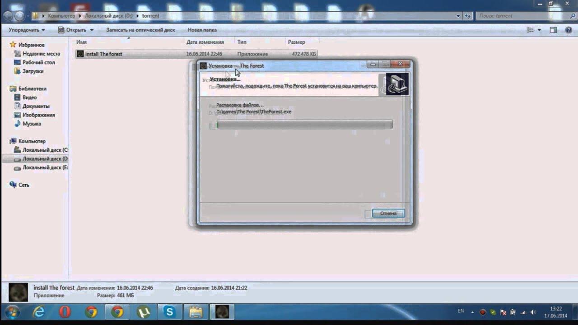Click the installation progress bar
Image resolution: width=578 pixels, height=325 pixels.
point(305,125)
